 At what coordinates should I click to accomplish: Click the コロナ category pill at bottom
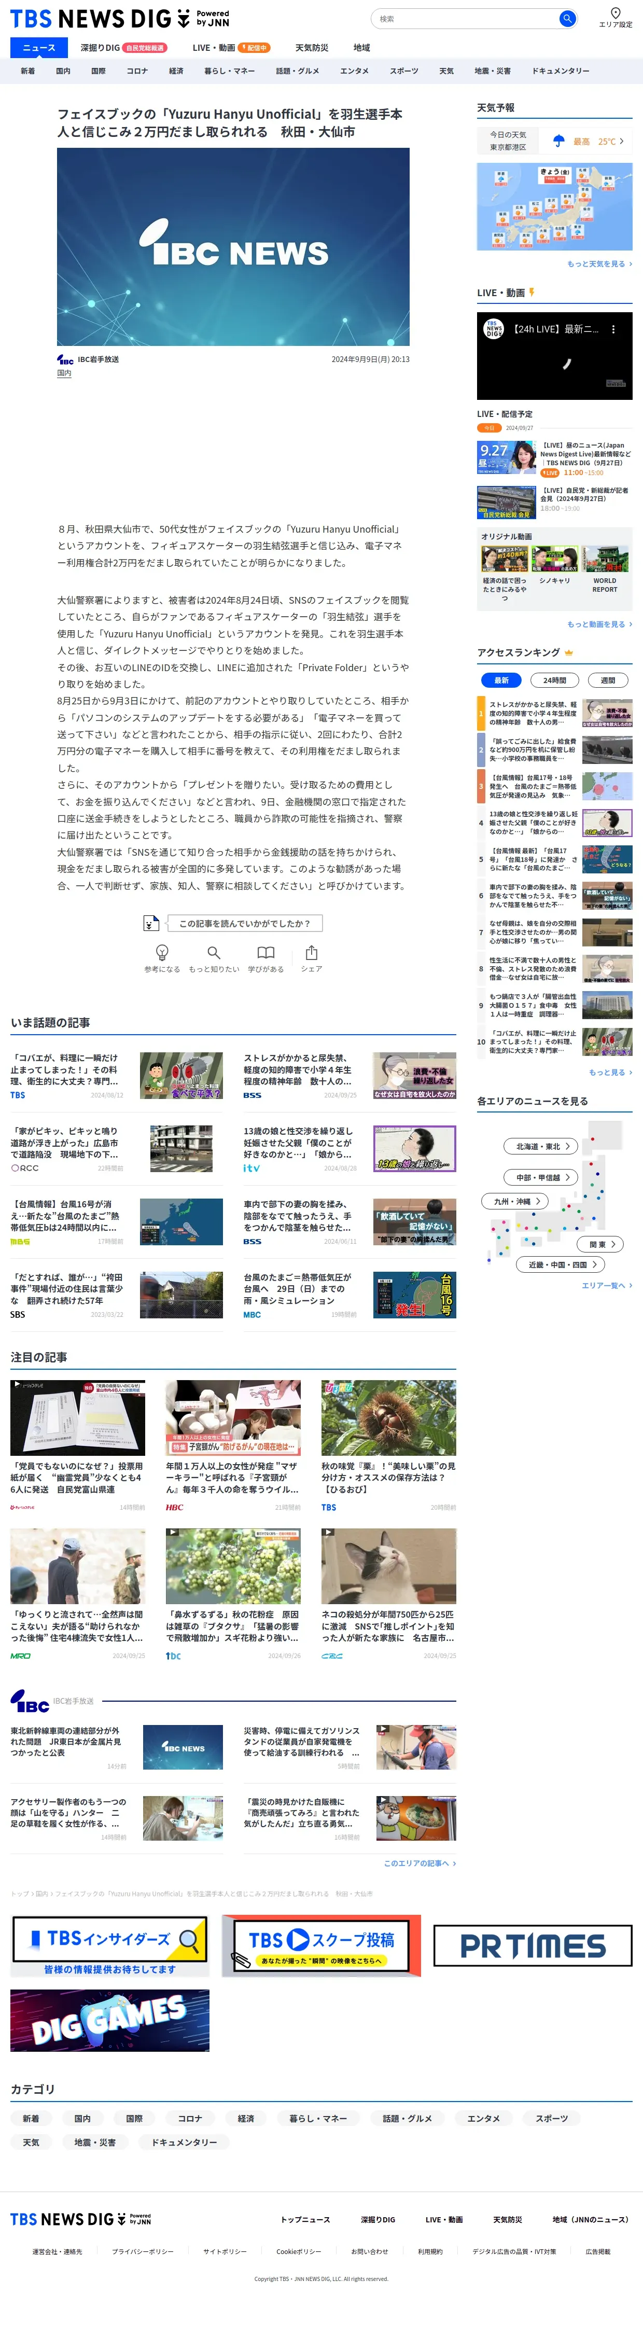191,2118
